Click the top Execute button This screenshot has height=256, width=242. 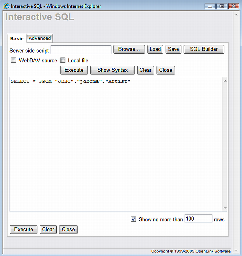[x=74, y=70]
